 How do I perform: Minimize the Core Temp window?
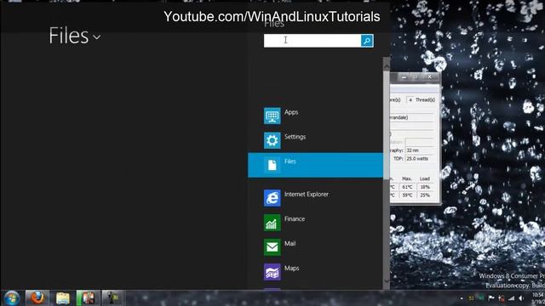pyautogui.click(x=404, y=77)
